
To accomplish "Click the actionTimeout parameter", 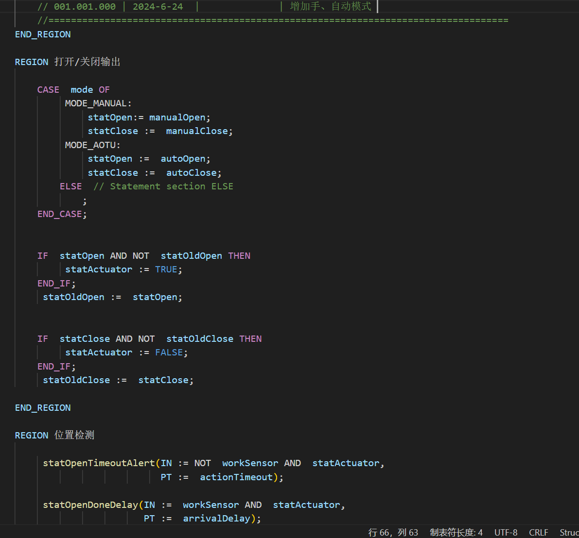I will tap(236, 477).
